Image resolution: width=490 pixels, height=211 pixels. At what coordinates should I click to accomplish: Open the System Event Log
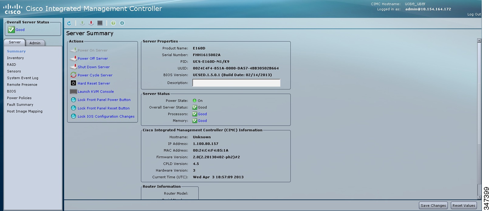point(23,78)
